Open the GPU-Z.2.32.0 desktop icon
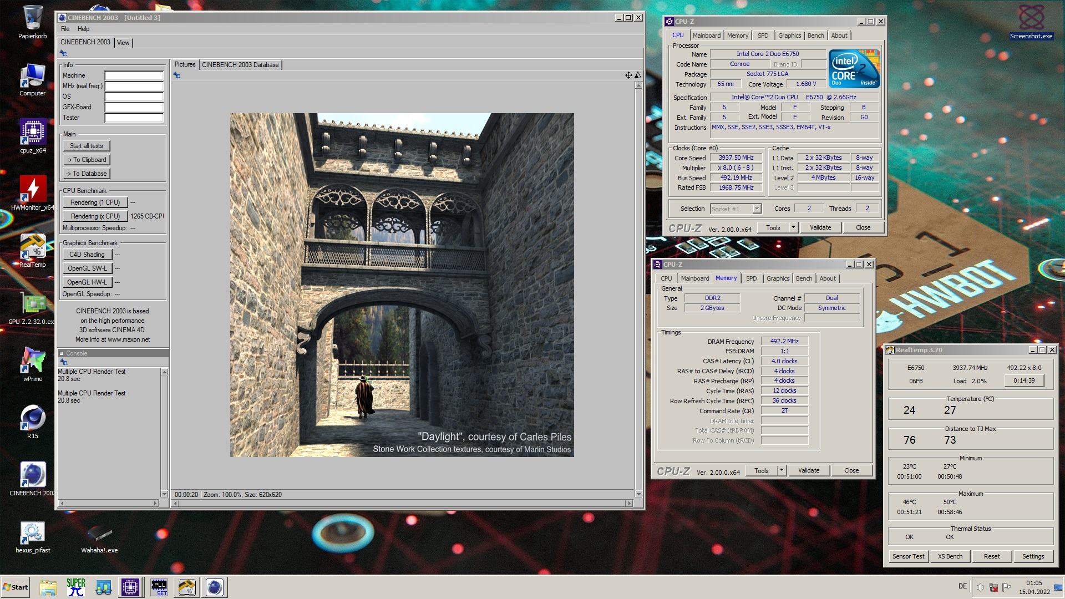The image size is (1065, 599). pos(32,308)
